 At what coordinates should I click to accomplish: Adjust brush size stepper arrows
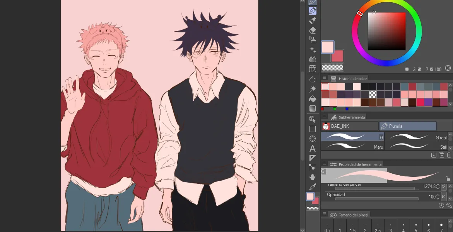[x=438, y=186]
